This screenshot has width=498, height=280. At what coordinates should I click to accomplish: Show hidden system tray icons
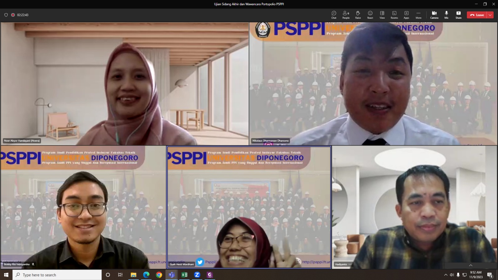tap(445, 275)
